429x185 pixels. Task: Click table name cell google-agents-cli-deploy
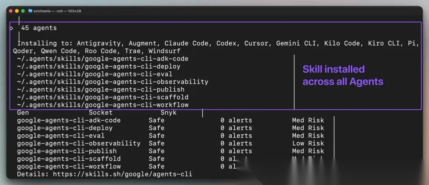65,128
